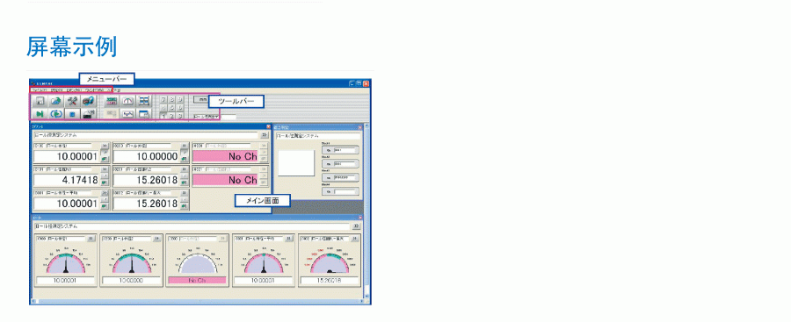The image size is (791, 322).
Task: Open the third menu bar item
Action: point(74,89)
